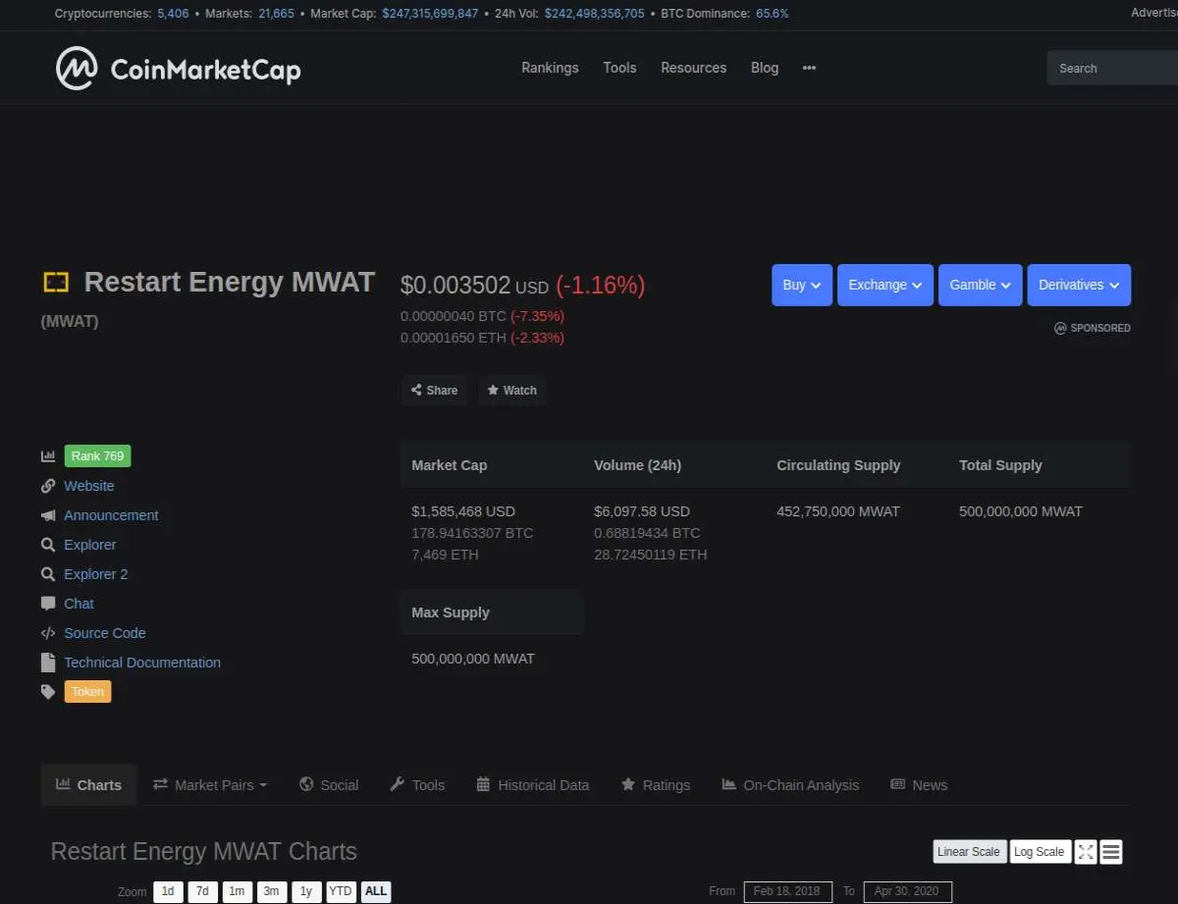
Task: Open the Explorer 2 link
Action: pyautogui.click(x=96, y=574)
